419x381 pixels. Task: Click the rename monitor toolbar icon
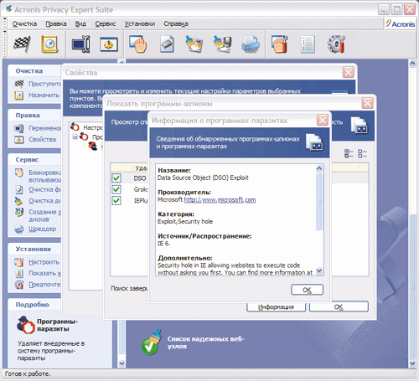[80, 44]
